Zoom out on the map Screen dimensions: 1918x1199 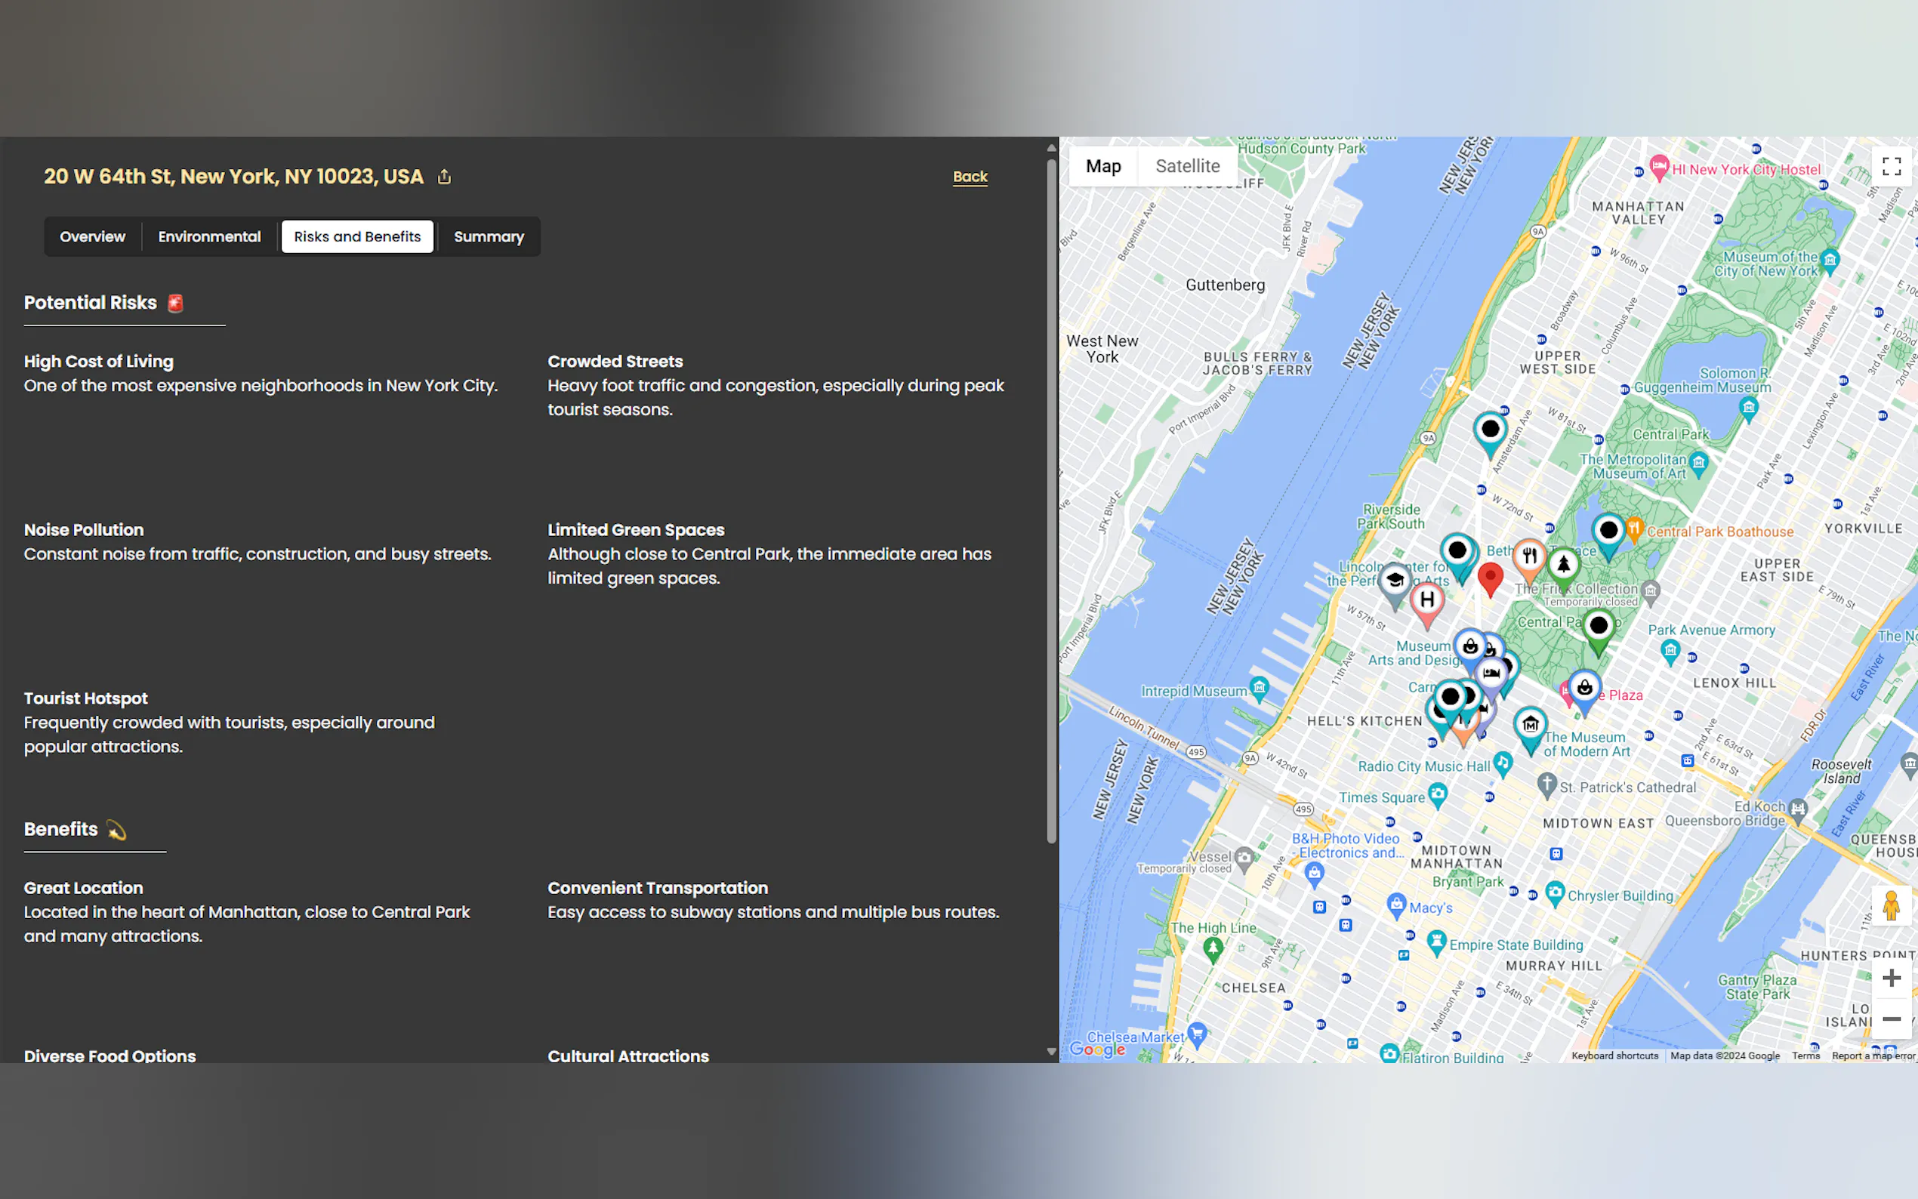[x=1891, y=1019]
